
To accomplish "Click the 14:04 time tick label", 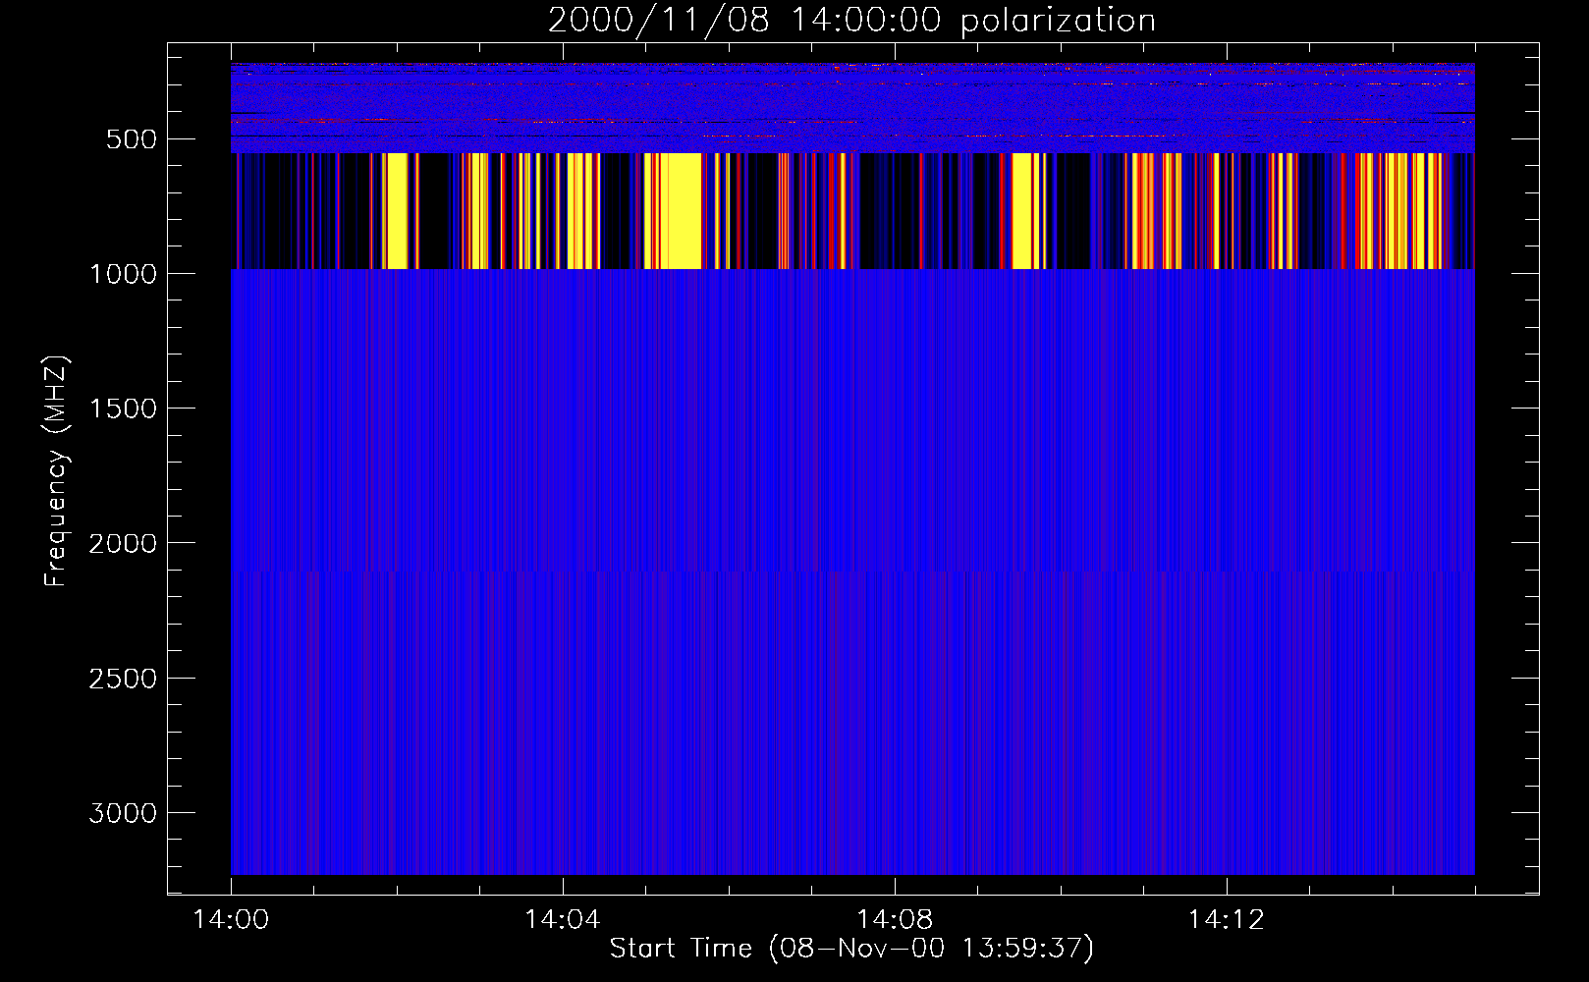I will pyautogui.click(x=563, y=919).
